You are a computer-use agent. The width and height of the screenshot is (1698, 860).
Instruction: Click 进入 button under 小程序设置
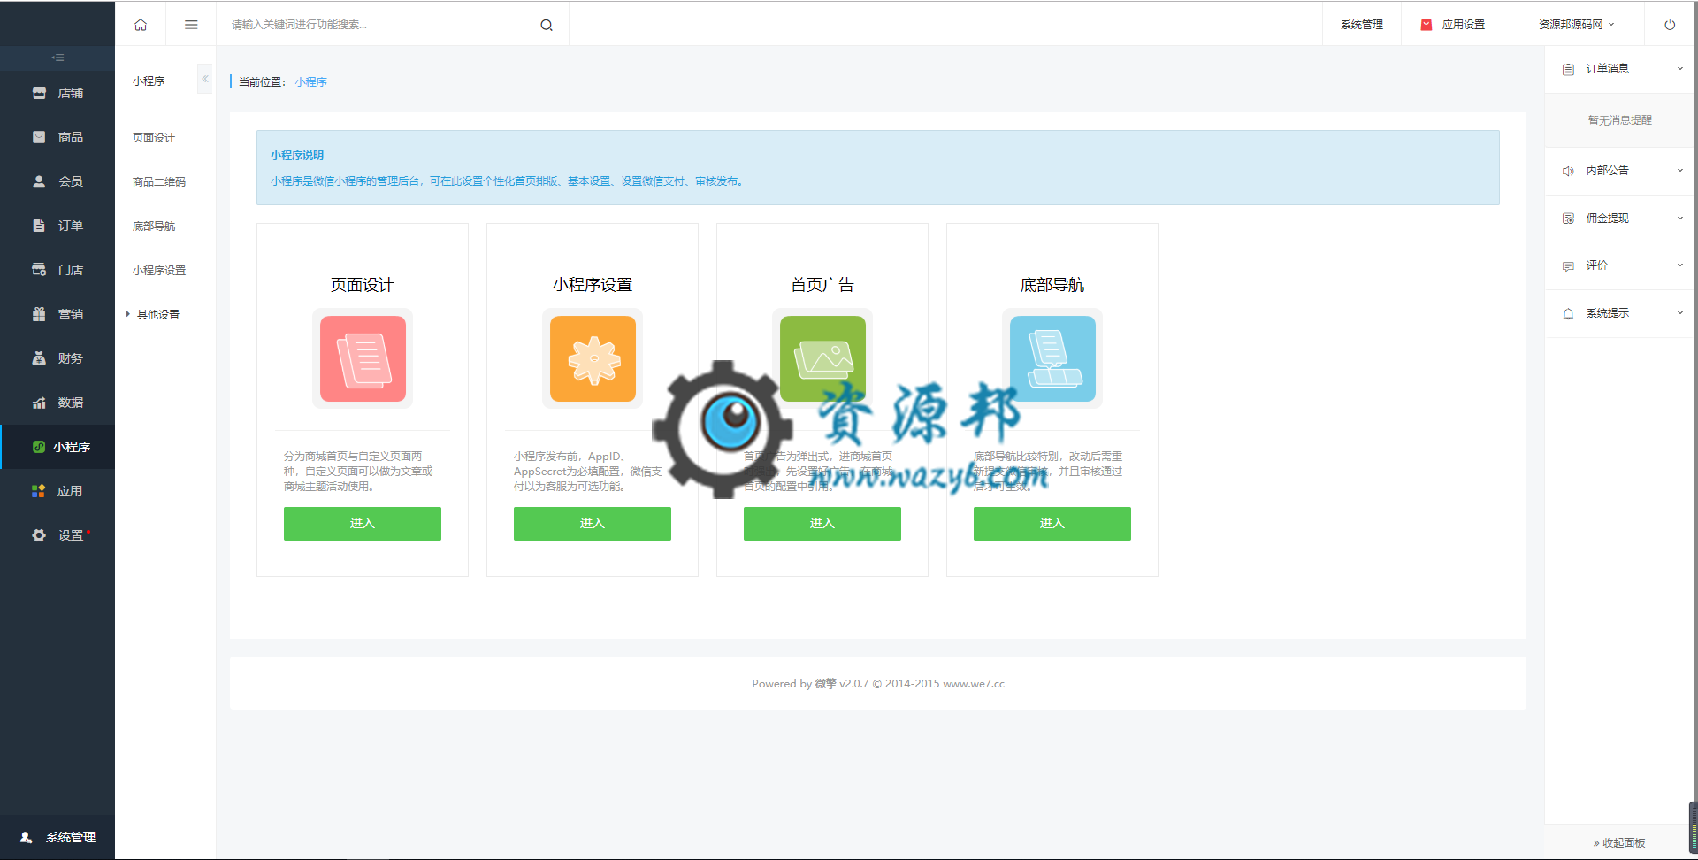pyautogui.click(x=593, y=524)
